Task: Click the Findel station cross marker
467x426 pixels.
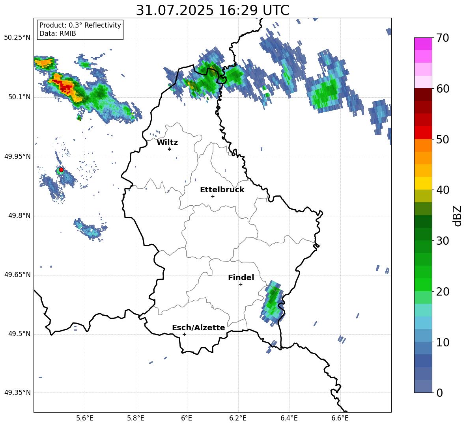Action: pos(241,285)
